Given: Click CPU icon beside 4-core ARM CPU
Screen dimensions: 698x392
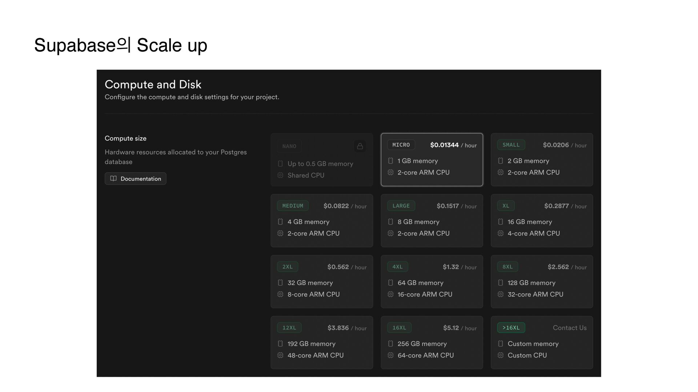Looking at the screenshot, I should tap(501, 233).
